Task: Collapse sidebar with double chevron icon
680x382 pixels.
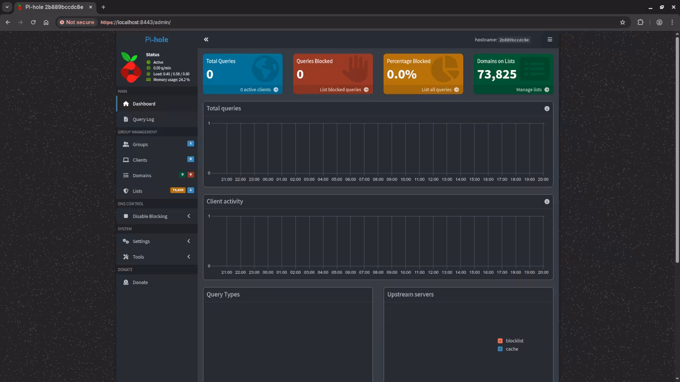Action: coord(206,39)
